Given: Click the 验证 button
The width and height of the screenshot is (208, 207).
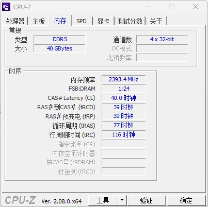Looking at the screenshot, I should click(x=147, y=200).
